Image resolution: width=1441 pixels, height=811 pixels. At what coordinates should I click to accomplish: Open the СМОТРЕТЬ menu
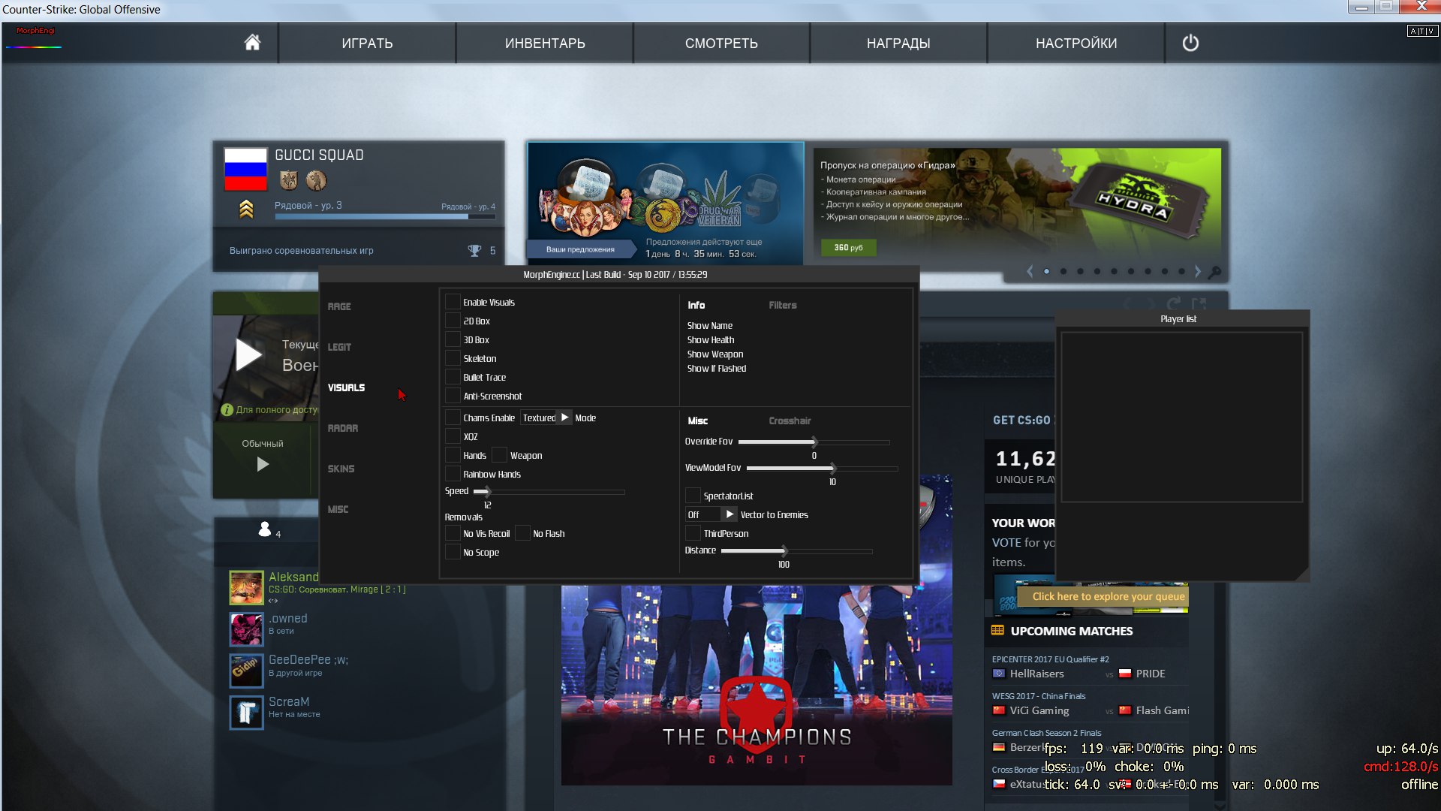pos(721,43)
